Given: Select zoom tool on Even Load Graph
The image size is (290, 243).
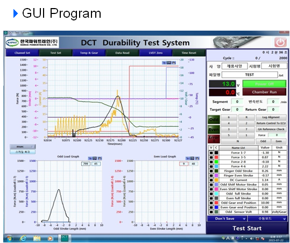Looking at the screenshot, I should (x=193, y=159).
